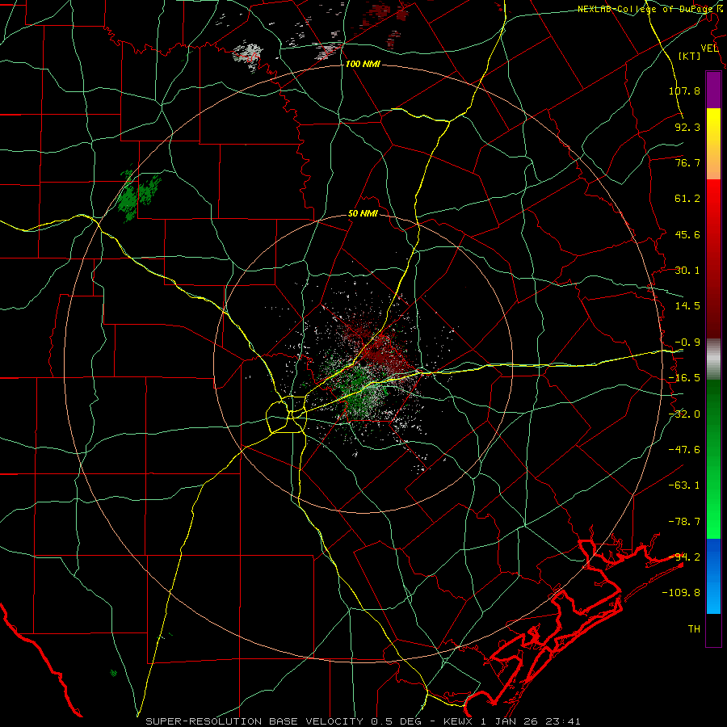Click the -78.7 legend value
727x727 pixels.
(684, 522)
